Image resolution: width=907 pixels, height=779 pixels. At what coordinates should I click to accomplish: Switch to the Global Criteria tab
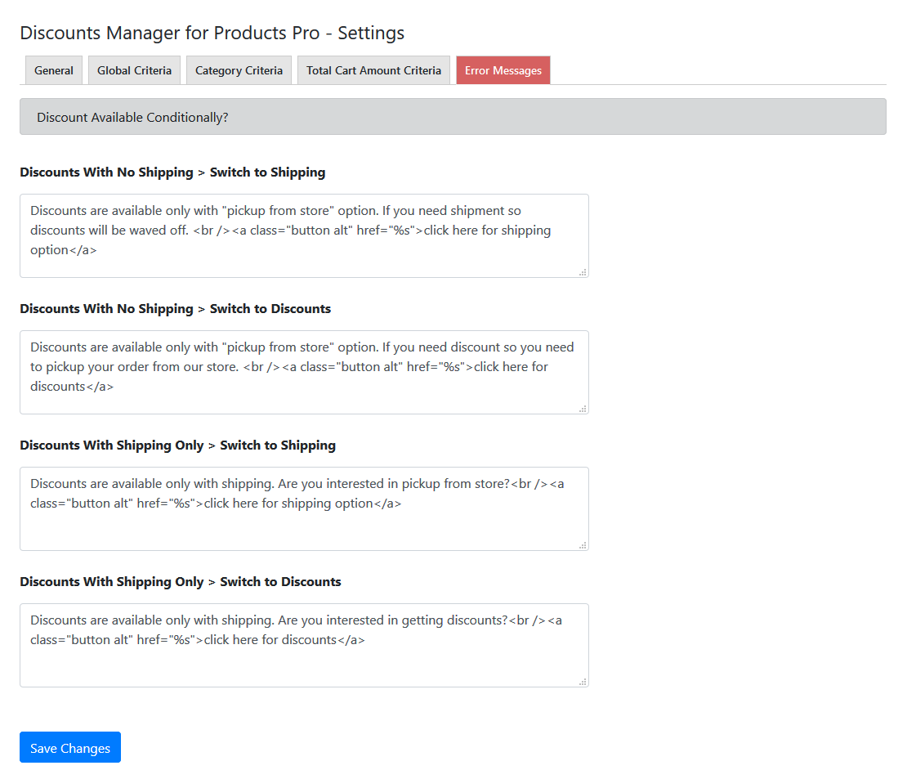(134, 70)
